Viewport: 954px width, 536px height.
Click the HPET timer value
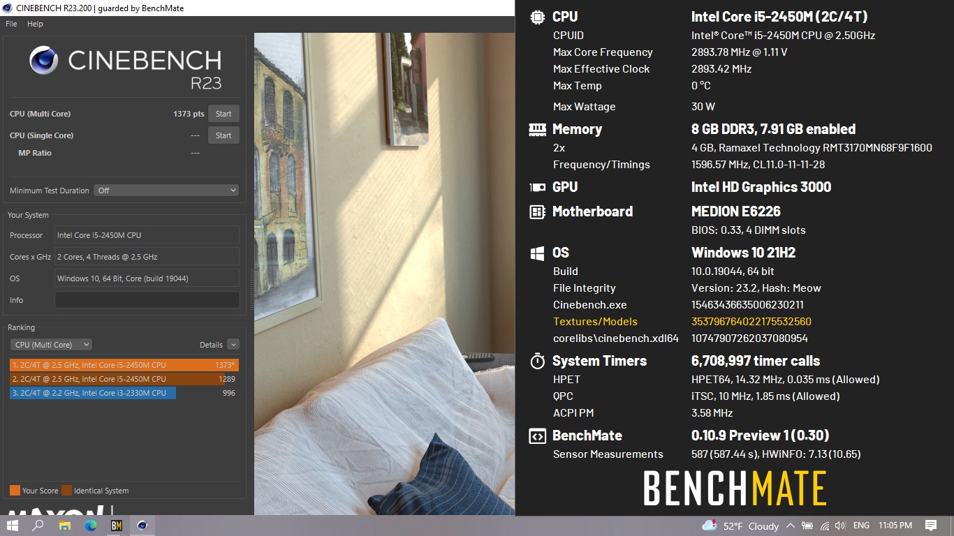(x=785, y=380)
